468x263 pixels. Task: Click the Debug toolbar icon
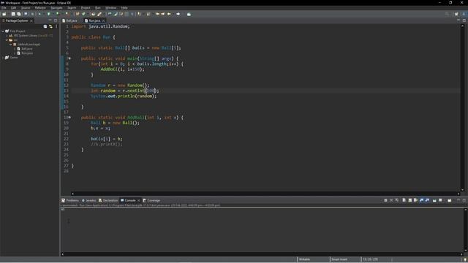39,14
